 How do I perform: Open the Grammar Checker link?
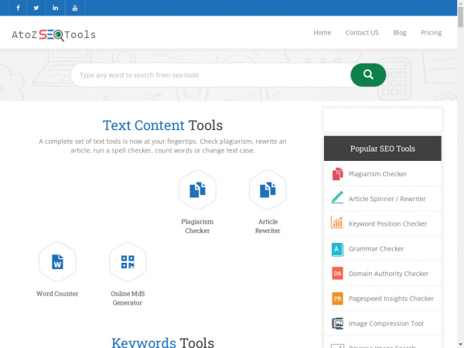click(x=376, y=249)
